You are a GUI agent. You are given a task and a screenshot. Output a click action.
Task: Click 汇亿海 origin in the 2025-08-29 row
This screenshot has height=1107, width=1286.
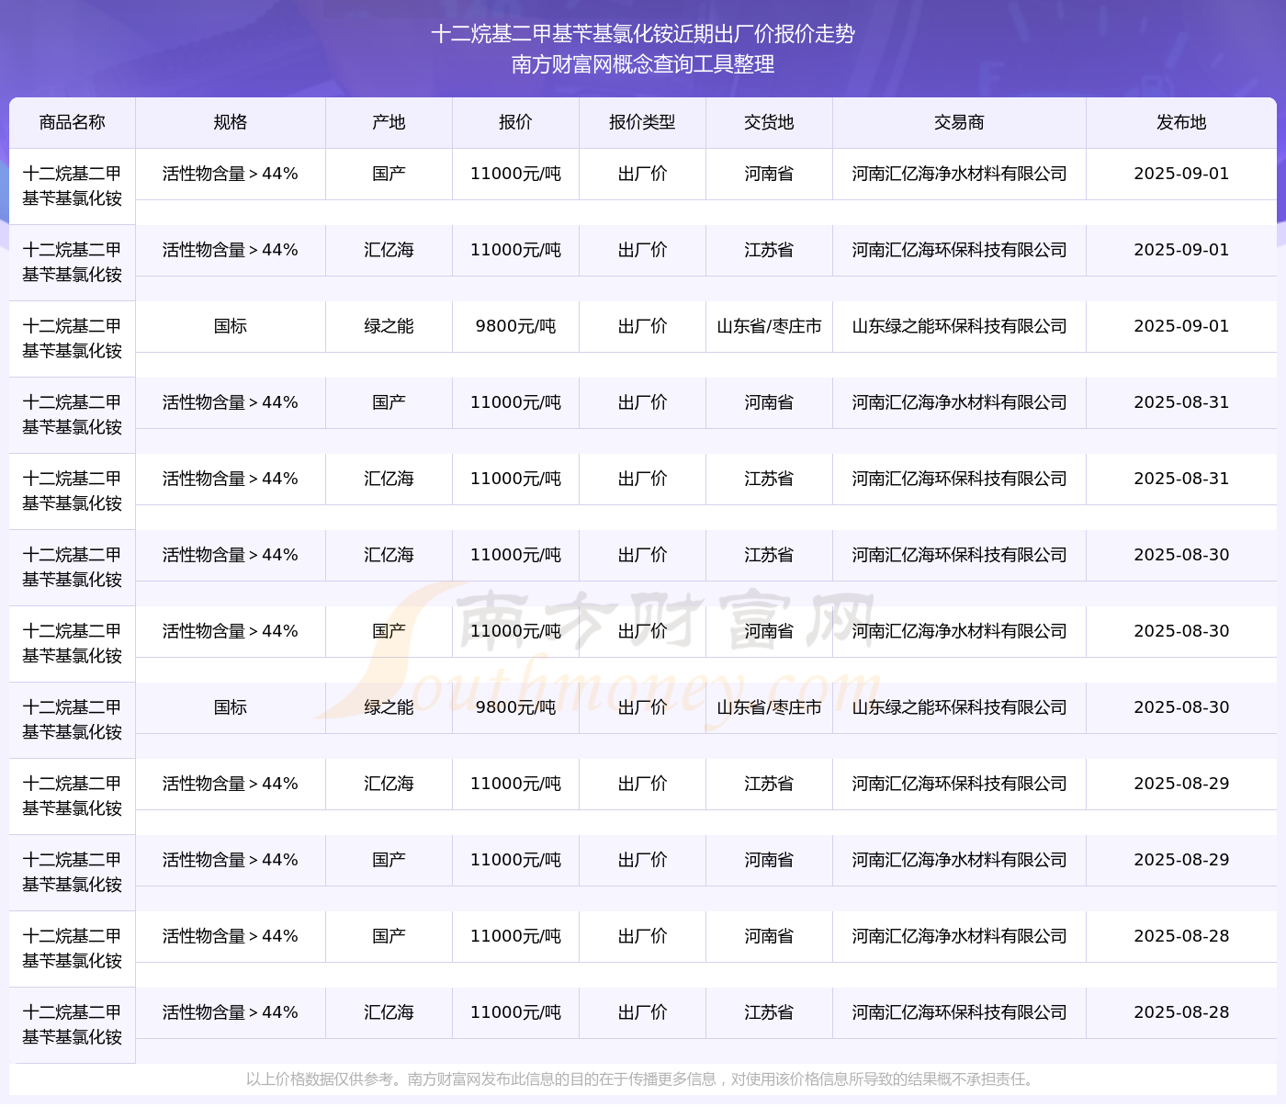389,784
